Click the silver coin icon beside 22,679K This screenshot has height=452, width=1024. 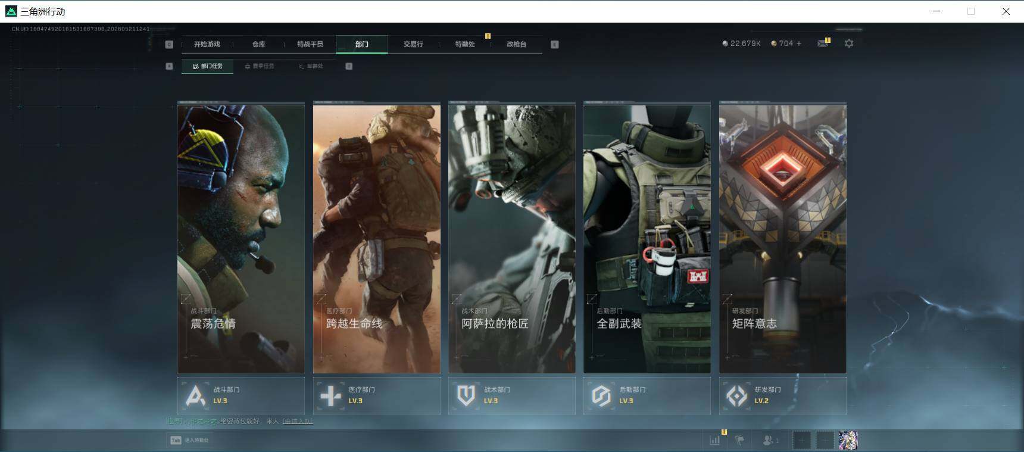pyautogui.click(x=725, y=43)
